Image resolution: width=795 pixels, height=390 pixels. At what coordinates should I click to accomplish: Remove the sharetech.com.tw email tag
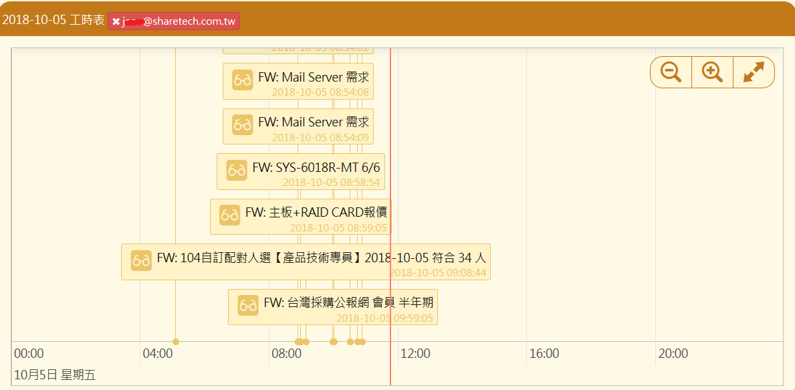pyautogui.click(x=116, y=21)
